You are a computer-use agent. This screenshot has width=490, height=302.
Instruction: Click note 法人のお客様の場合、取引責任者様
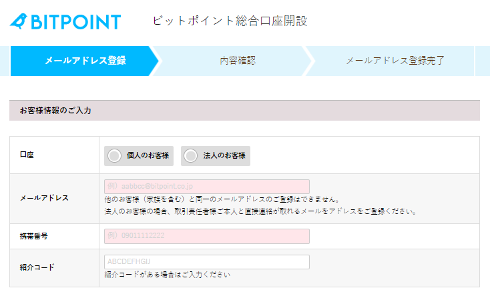pyautogui.click(x=260, y=211)
